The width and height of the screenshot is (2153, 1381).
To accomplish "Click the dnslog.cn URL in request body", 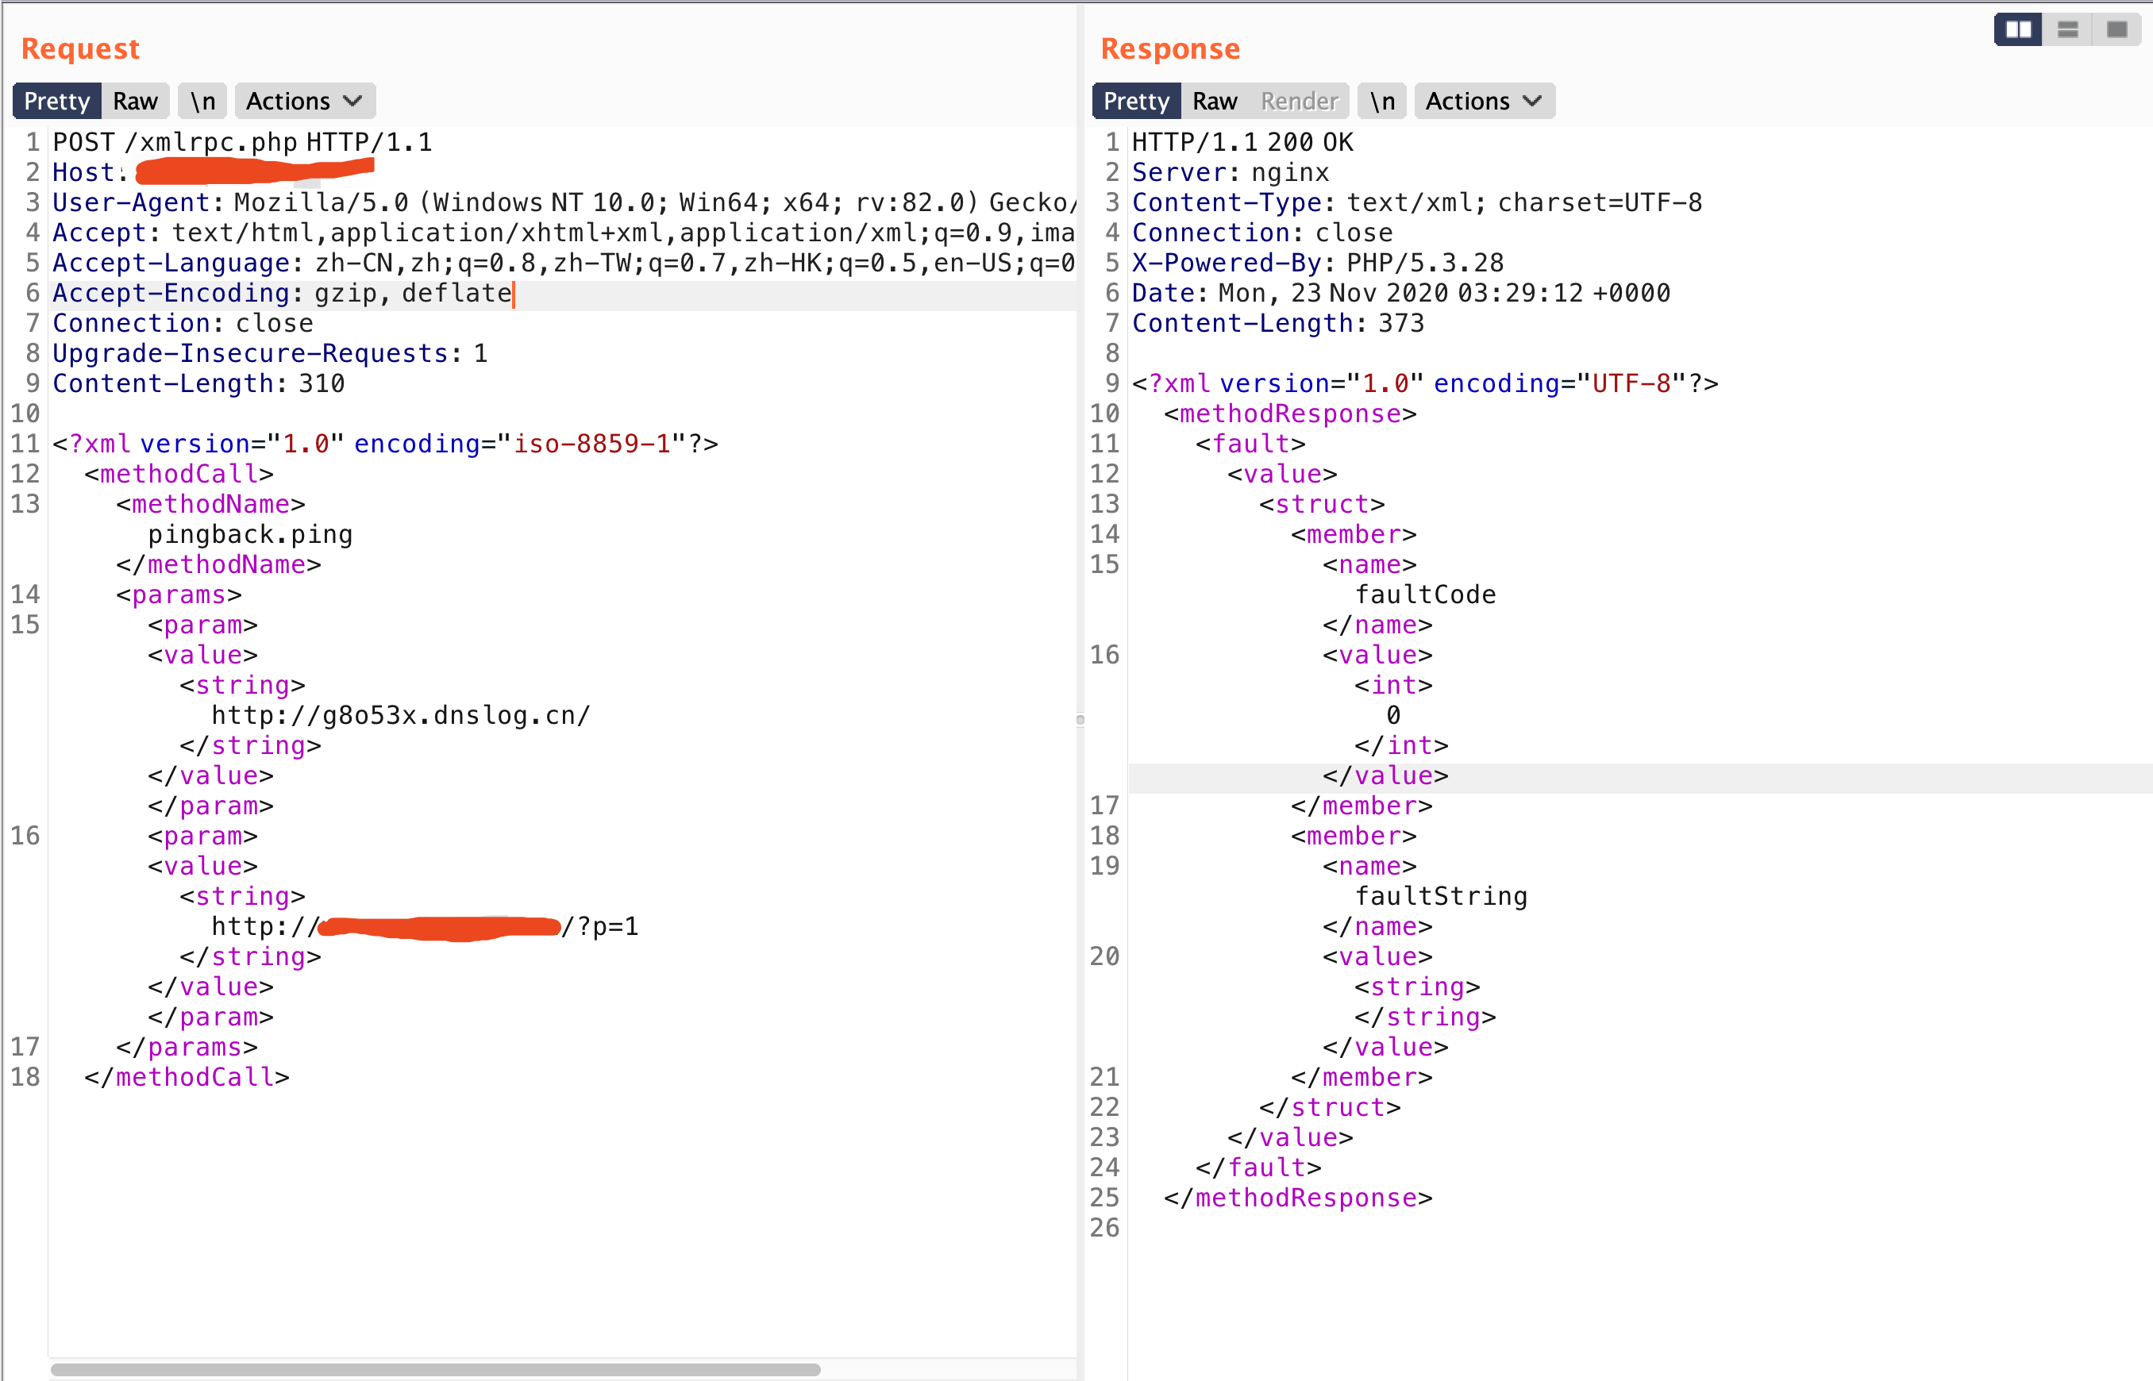I will (x=401, y=716).
